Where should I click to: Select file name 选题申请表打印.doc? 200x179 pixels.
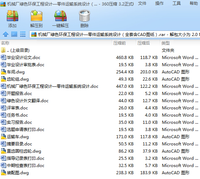(x=26, y=130)
